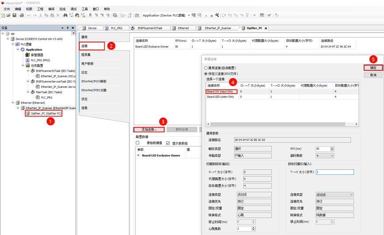The width and height of the screenshot is (384, 235).
Task: Click the 确定 button
Action: [x=373, y=68]
